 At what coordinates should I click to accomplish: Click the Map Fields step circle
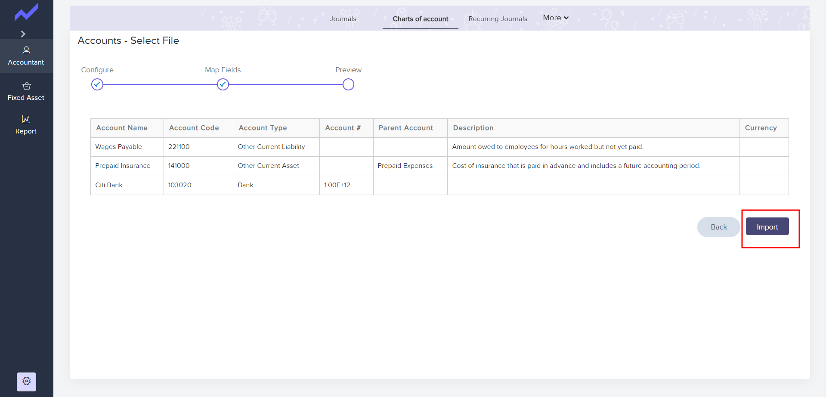click(x=223, y=84)
